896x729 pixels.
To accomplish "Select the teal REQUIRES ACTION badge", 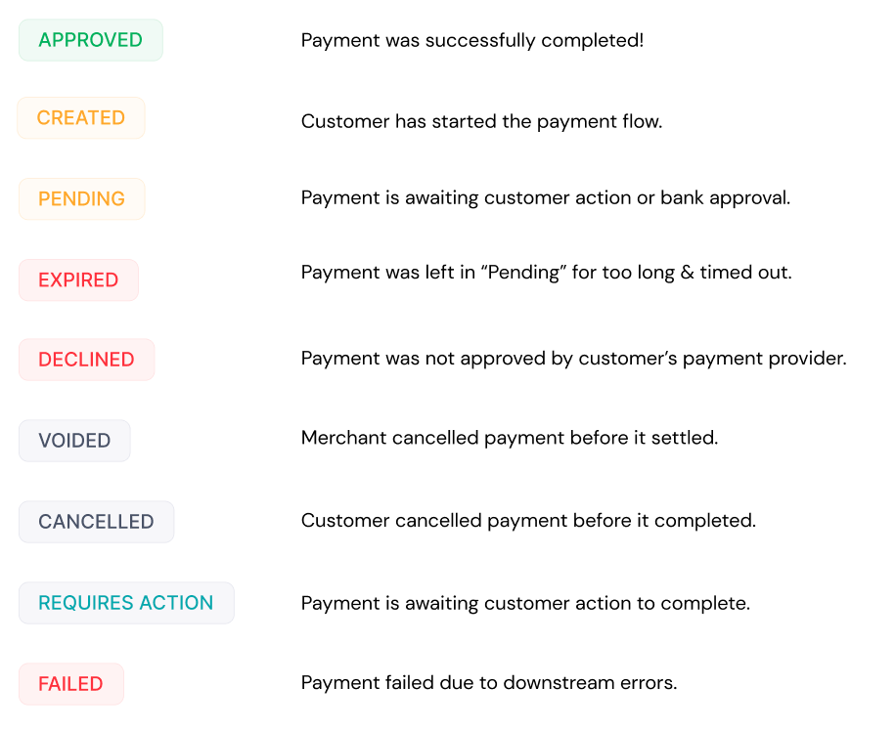I will click(126, 603).
